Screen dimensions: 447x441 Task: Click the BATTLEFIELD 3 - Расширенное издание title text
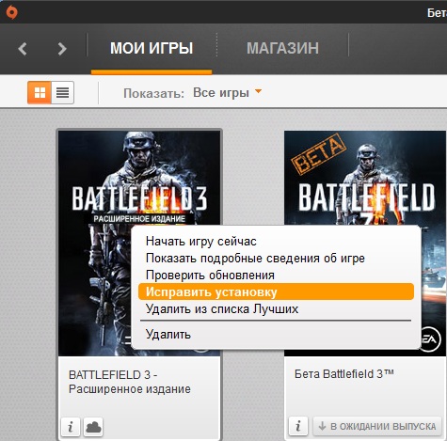(130, 382)
